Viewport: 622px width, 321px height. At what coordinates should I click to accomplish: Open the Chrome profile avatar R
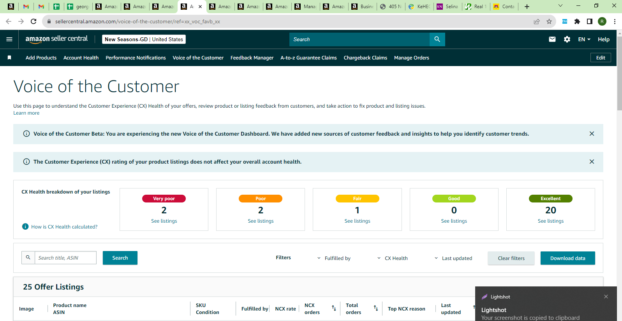point(602,21)
